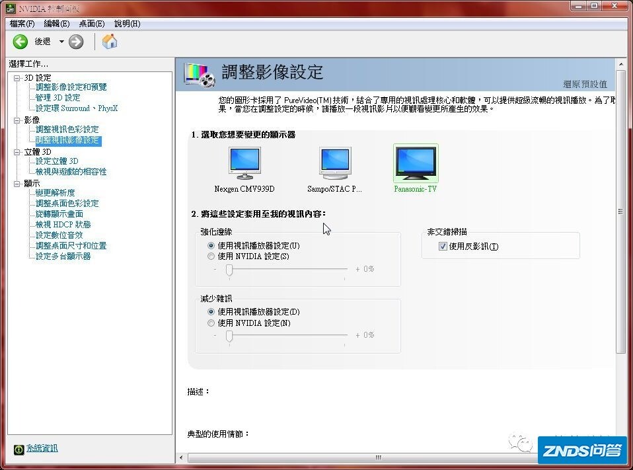Open the 編輯(E) menu
This screenshot has height=470, width=633.
click(x=57, y=24)
